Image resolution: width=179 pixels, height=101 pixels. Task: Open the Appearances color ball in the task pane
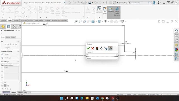(x=176, y=50)
